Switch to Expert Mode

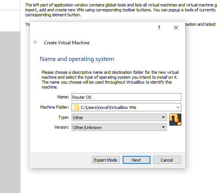click(x=106, y=160)
